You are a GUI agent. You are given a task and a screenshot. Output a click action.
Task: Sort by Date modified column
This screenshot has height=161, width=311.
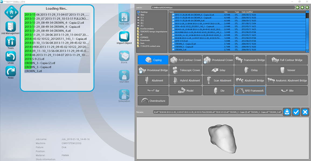(x=273, y=12)
